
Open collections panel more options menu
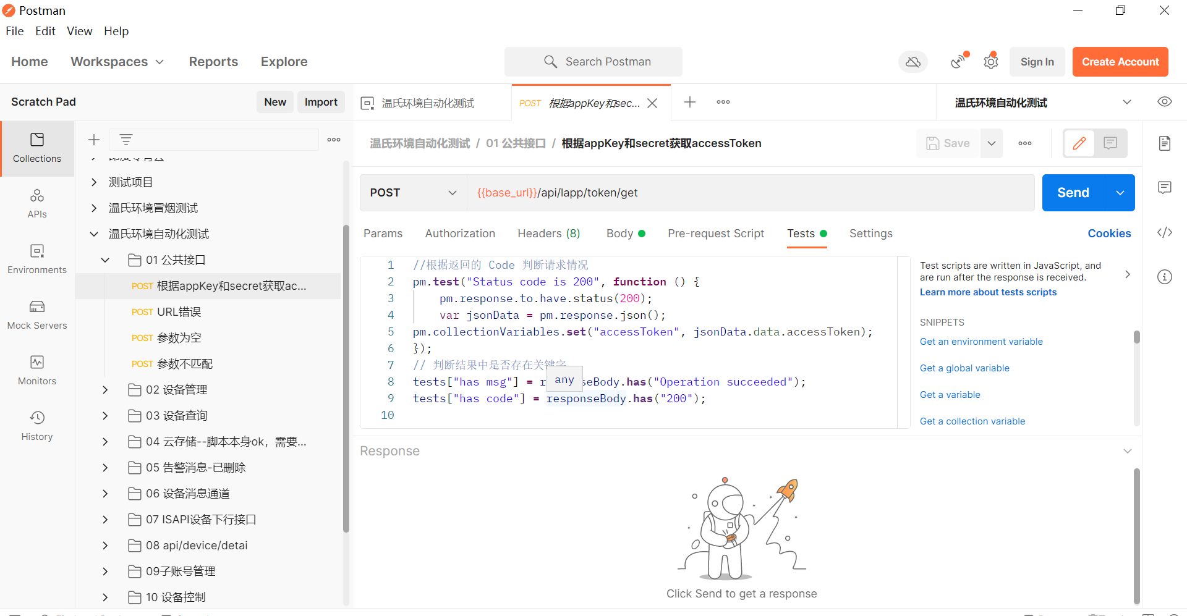tap(334, 140)
